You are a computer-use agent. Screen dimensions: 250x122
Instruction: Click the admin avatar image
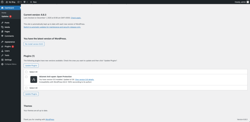coord(248,2)
